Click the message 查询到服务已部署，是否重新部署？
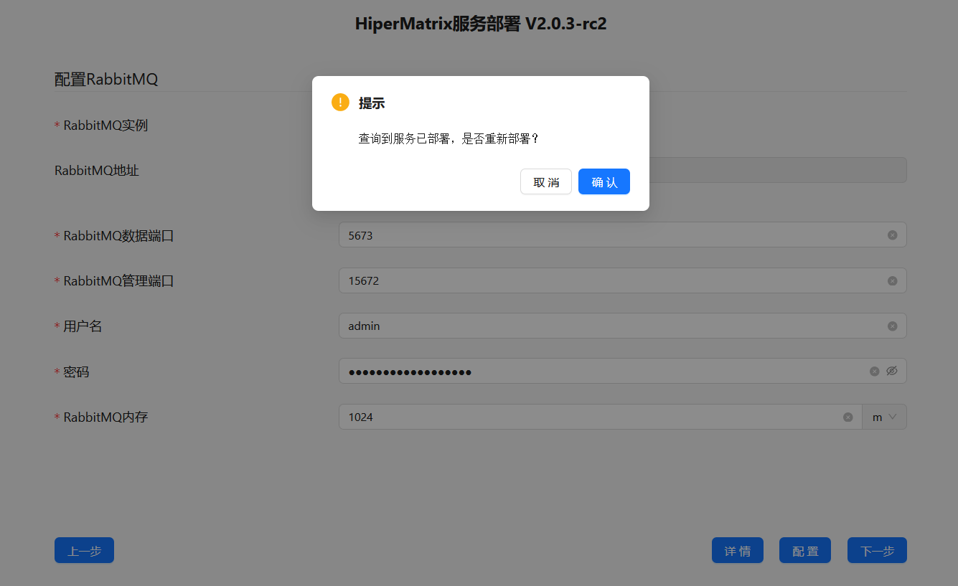 [449, 138]
